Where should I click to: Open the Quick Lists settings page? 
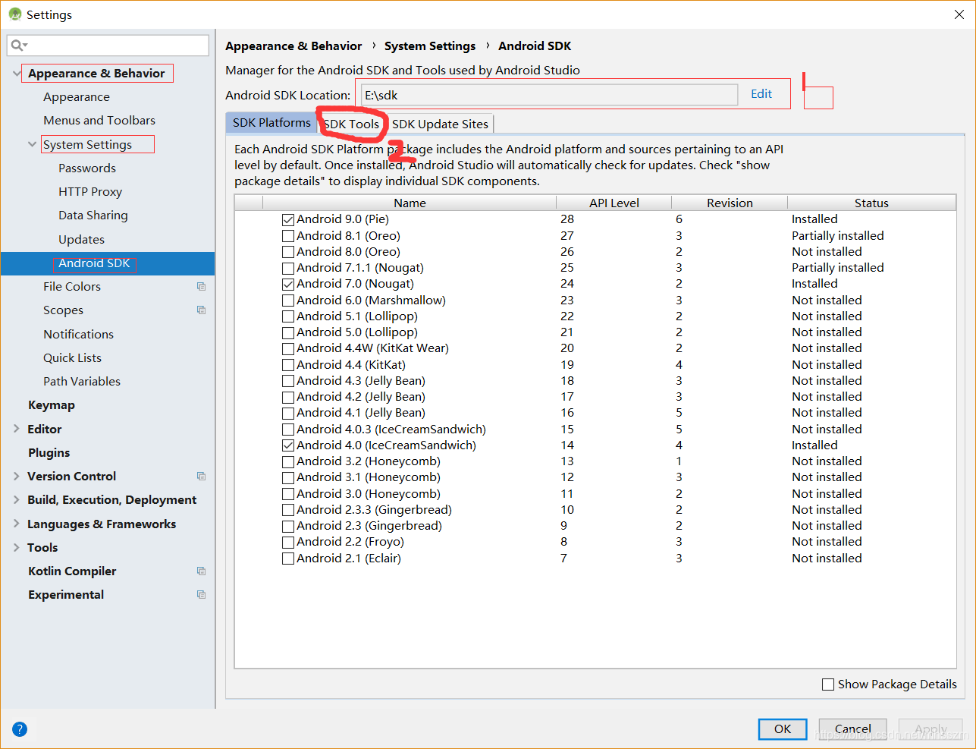(x=73, y=357)
